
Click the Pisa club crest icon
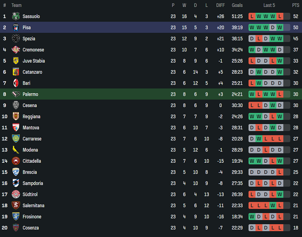click(15, 27)
